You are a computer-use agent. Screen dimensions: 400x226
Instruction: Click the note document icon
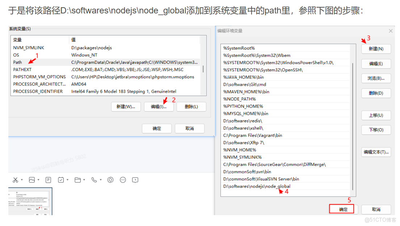tap(49, 180)
